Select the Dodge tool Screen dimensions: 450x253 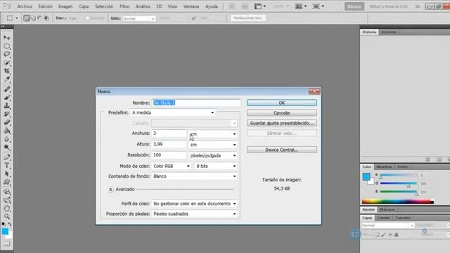(x=7, y=148)
